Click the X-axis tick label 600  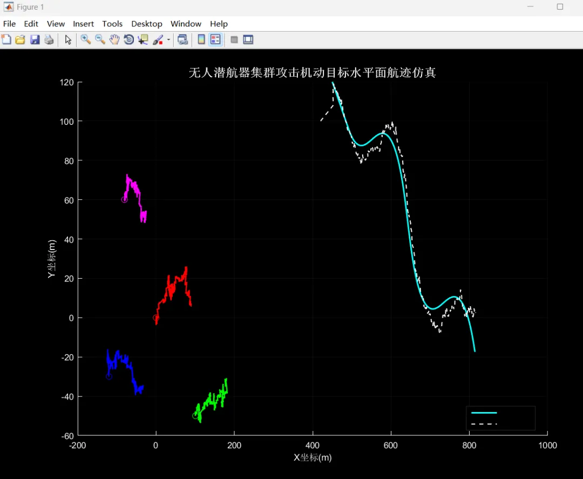click(391, 446)
